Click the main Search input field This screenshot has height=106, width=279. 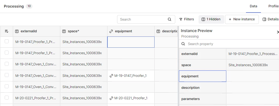click(143, 19)
